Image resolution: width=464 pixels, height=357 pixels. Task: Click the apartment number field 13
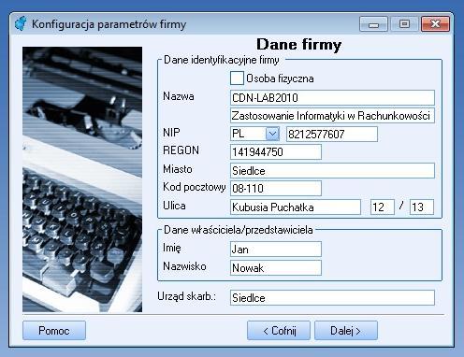coord(422,207)
